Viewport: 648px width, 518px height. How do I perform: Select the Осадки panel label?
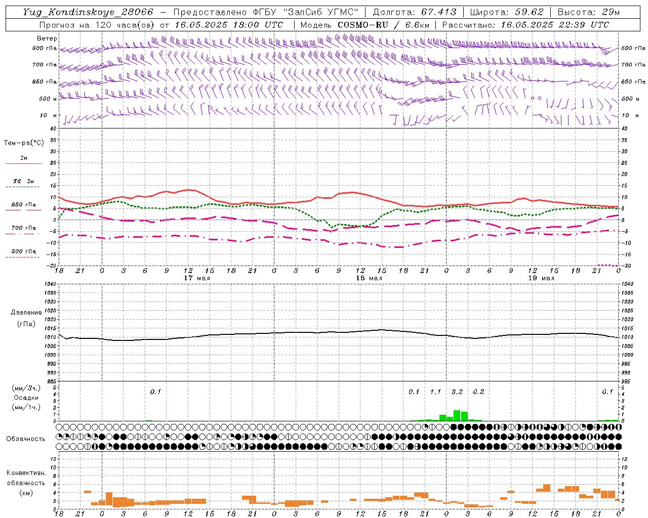click(26, 398)
